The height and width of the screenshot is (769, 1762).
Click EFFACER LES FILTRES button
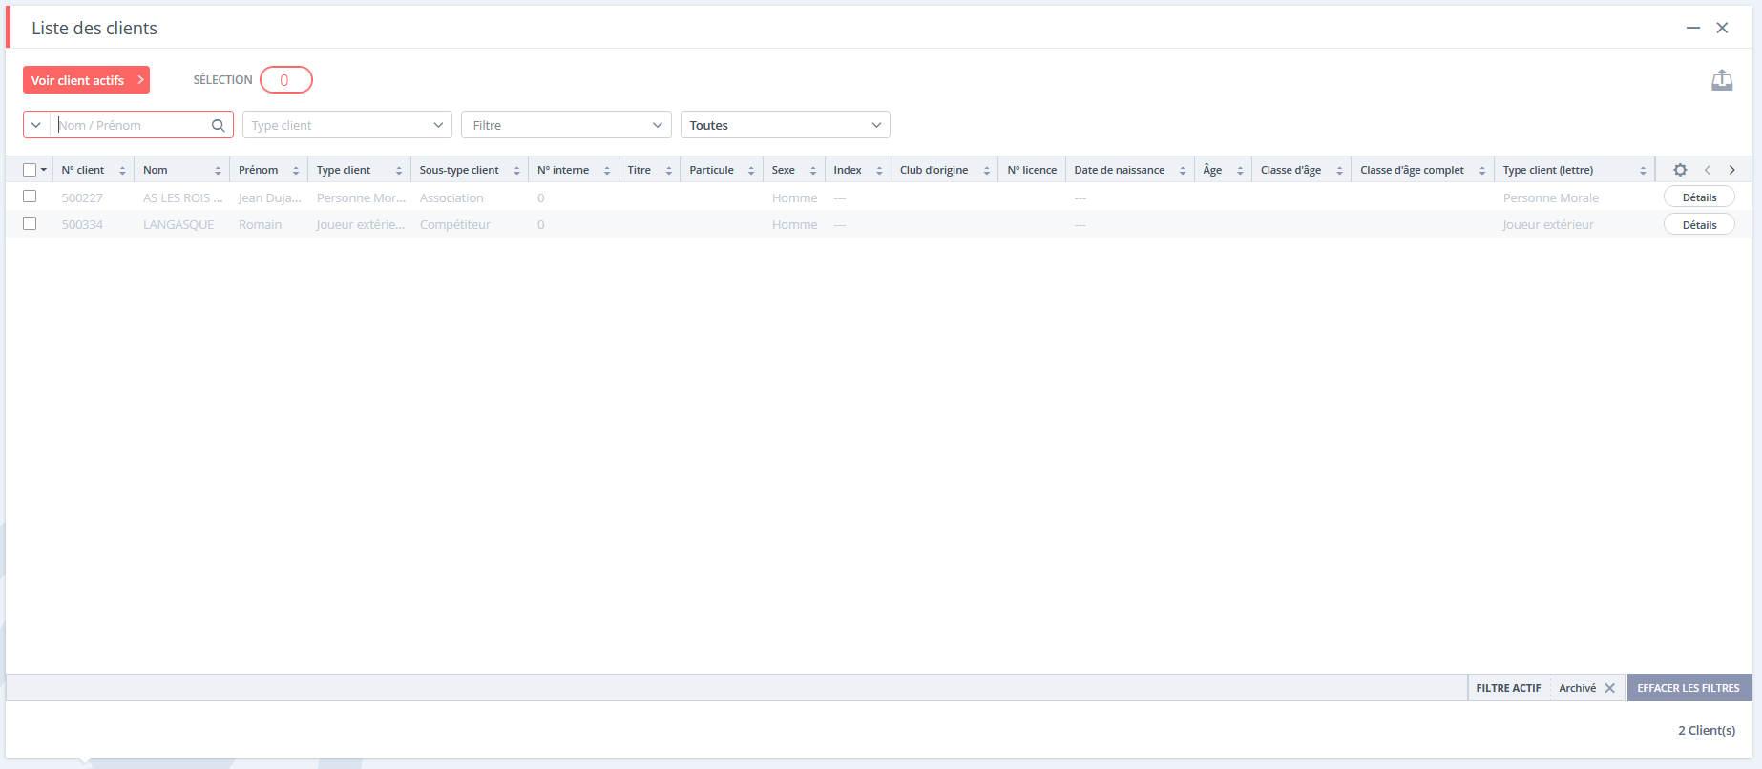point(1689,688)
